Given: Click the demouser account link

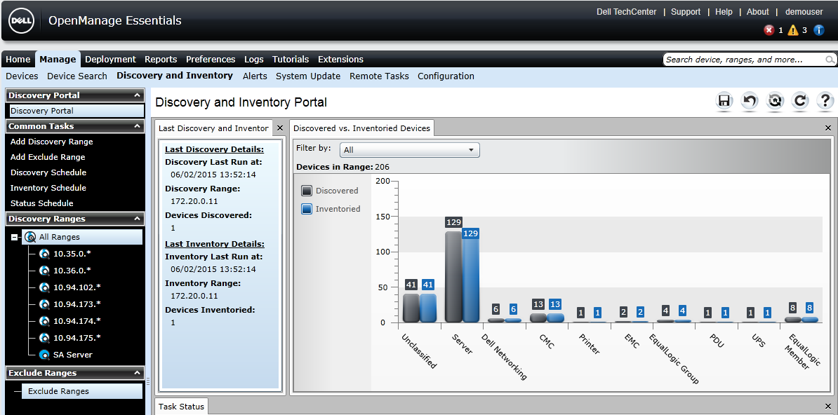Looking at the screenshot, I should point(804,12).
